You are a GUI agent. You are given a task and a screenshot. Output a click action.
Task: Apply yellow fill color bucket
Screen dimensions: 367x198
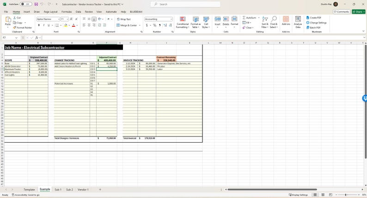(66, 25)
